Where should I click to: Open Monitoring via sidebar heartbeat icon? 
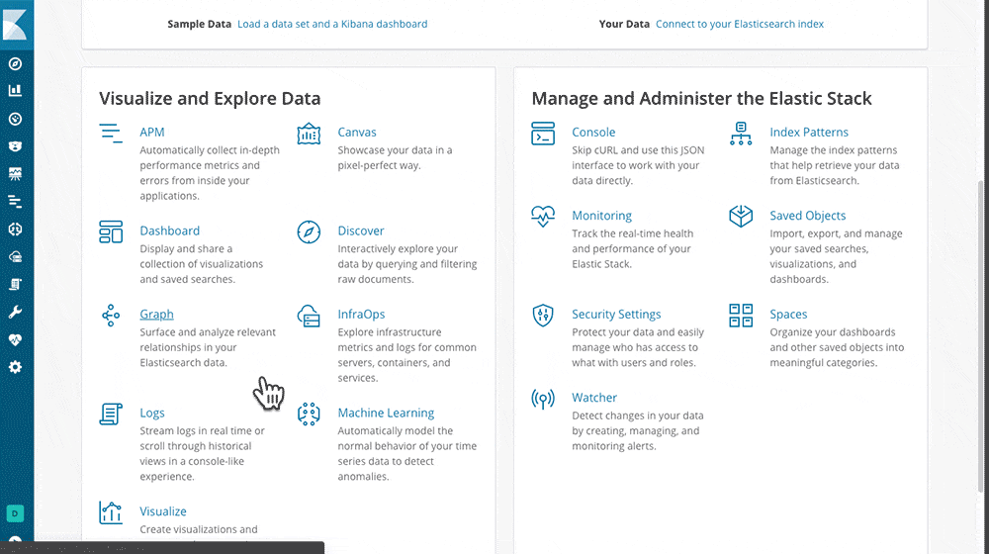tap(15, 339)
